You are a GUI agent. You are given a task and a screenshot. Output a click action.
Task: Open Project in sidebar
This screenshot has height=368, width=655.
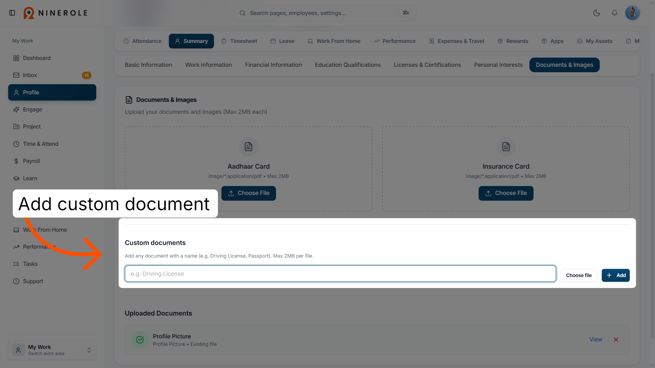coord(52,126)
